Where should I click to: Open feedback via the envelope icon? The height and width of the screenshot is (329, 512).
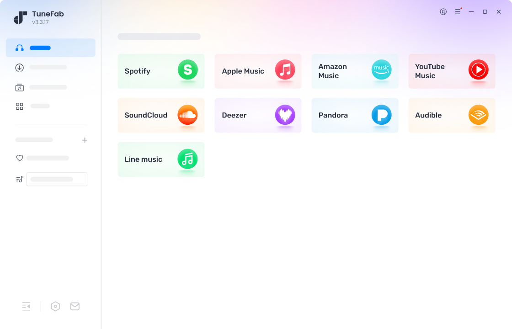[x=75, y=306]
